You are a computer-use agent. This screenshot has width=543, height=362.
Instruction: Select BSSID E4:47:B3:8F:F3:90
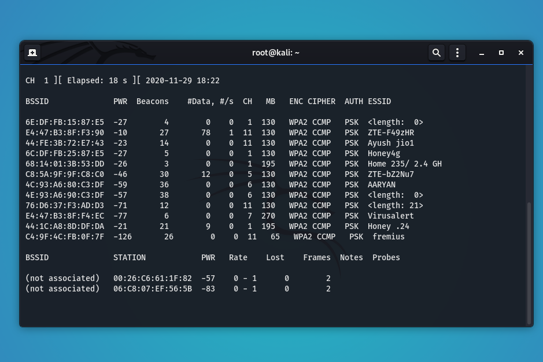[x=65, y=132]
